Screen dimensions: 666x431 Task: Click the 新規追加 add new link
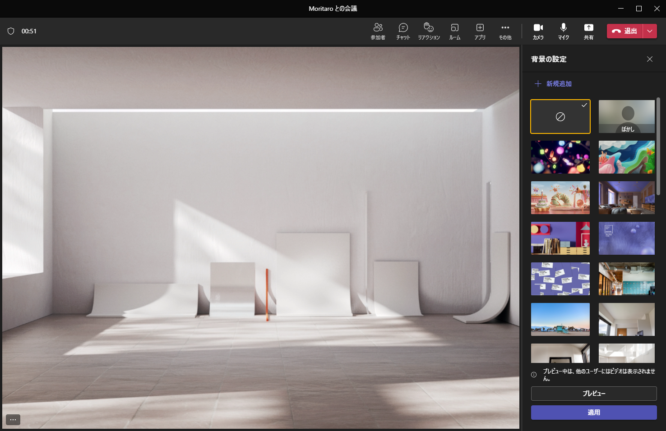[x=553, y=84]
